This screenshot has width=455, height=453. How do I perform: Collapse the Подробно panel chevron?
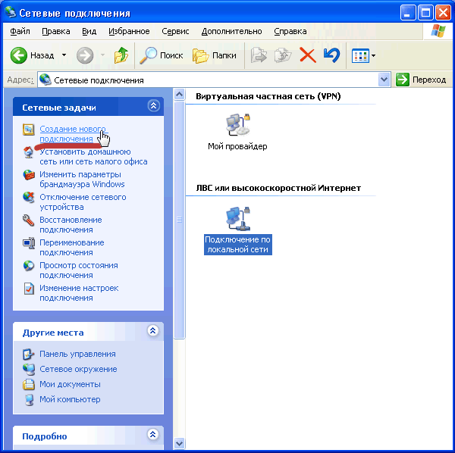pyautogui.click(x=152, y=434)
